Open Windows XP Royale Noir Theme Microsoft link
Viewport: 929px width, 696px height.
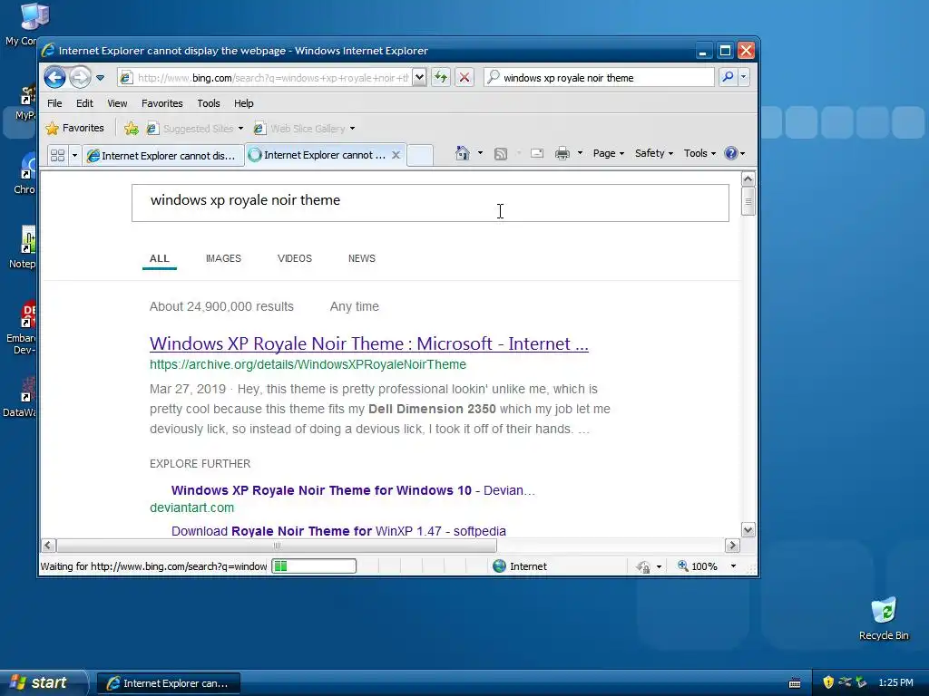pos(369,343)
